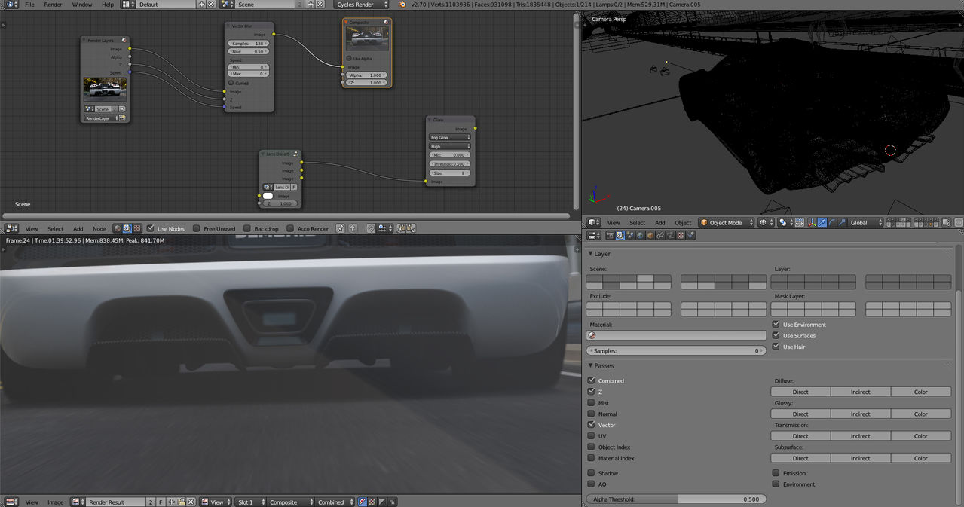Open the Node menu in node editor

(x=99, y=228)
